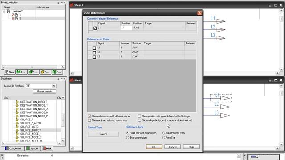The image size is (285, 160).
Task: Open the green D... tab in project window
Action: point(21,72)
